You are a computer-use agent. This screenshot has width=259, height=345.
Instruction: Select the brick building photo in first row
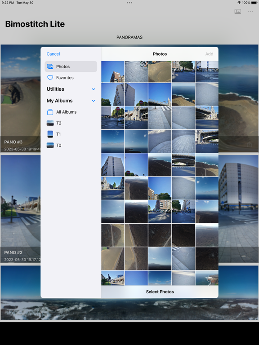point(113,72)
